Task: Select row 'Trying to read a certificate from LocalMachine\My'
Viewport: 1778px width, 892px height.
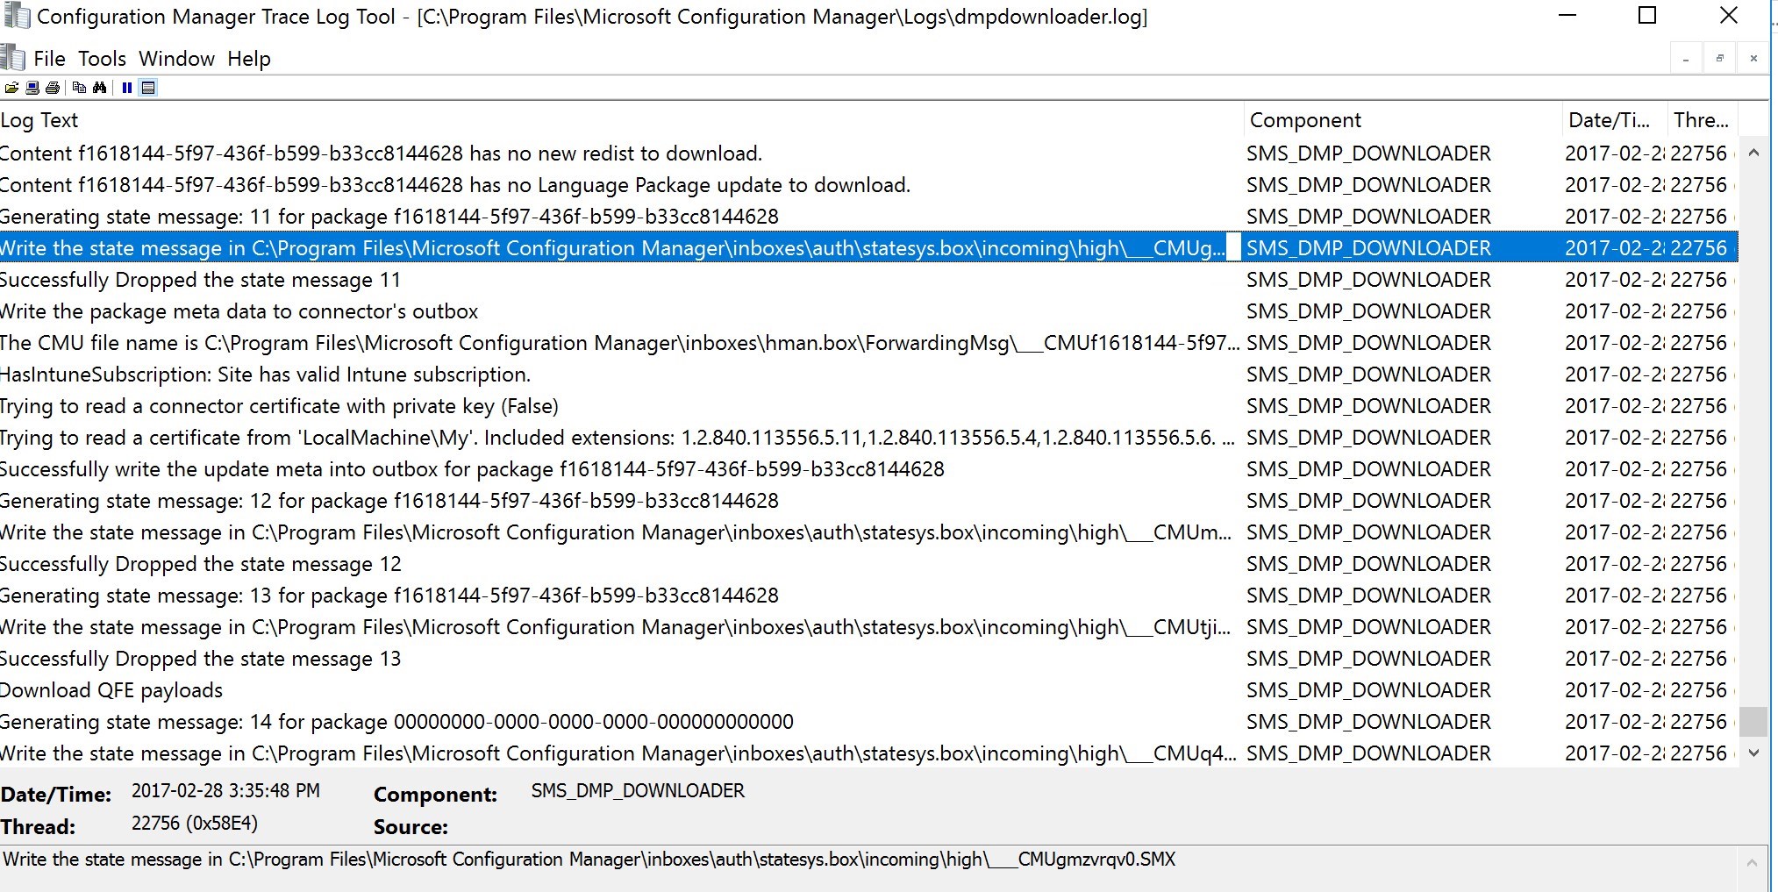Action: 868,438
